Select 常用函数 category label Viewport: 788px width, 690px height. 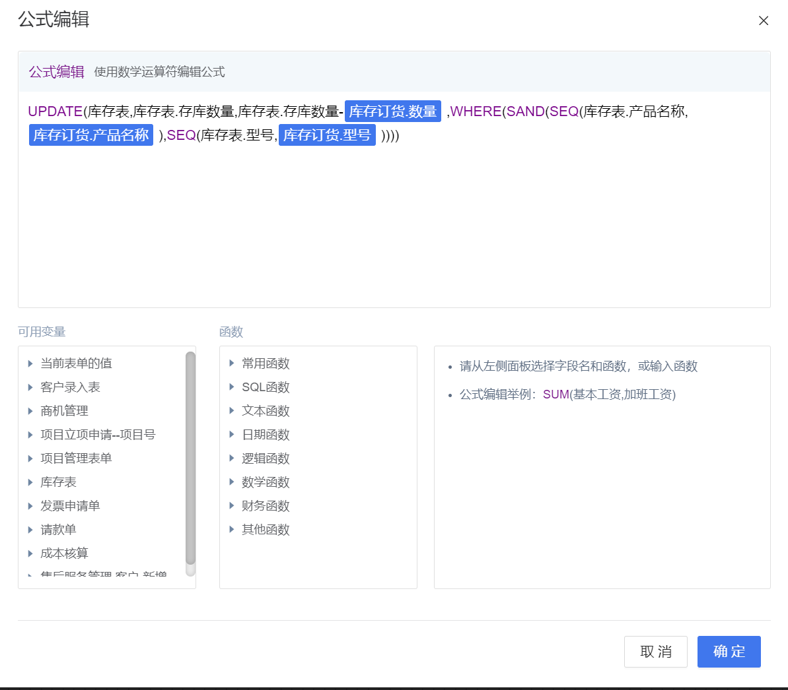click(266, 363)
